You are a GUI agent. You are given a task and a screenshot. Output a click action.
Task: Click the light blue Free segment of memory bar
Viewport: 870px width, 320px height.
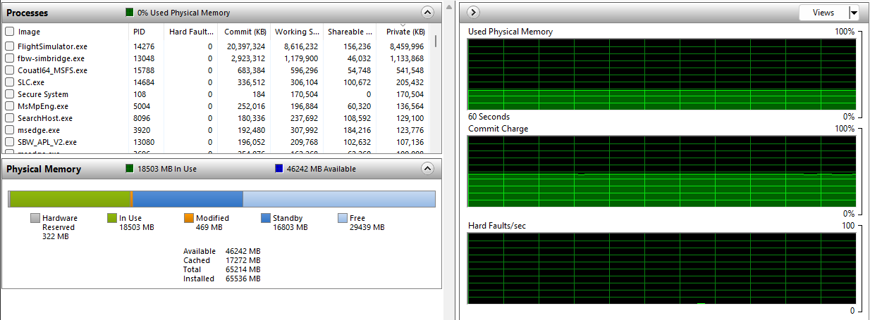pyautogui.click(x=339, y=198)
